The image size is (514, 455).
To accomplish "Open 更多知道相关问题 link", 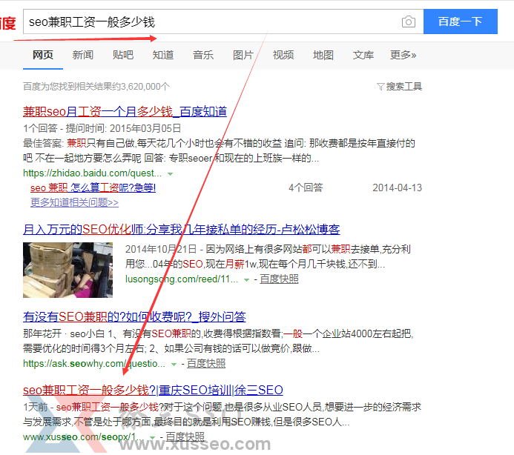I will click(x=74, y=202).
